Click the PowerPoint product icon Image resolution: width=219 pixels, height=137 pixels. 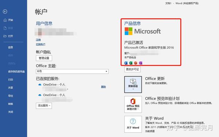pyautogui.click(x=136, y=63)
